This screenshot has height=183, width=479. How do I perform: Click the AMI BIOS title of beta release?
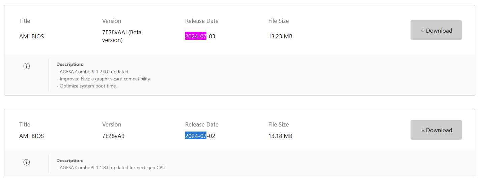click(x=32, y=36)
